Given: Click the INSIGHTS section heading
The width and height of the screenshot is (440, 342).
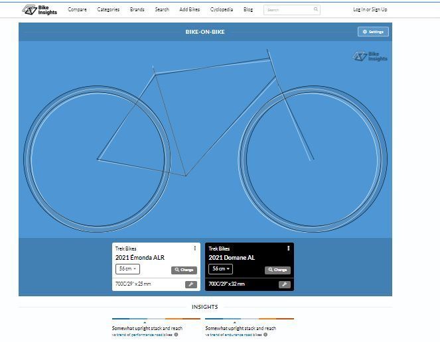Looking at the screenshot, I should [205, 307].
